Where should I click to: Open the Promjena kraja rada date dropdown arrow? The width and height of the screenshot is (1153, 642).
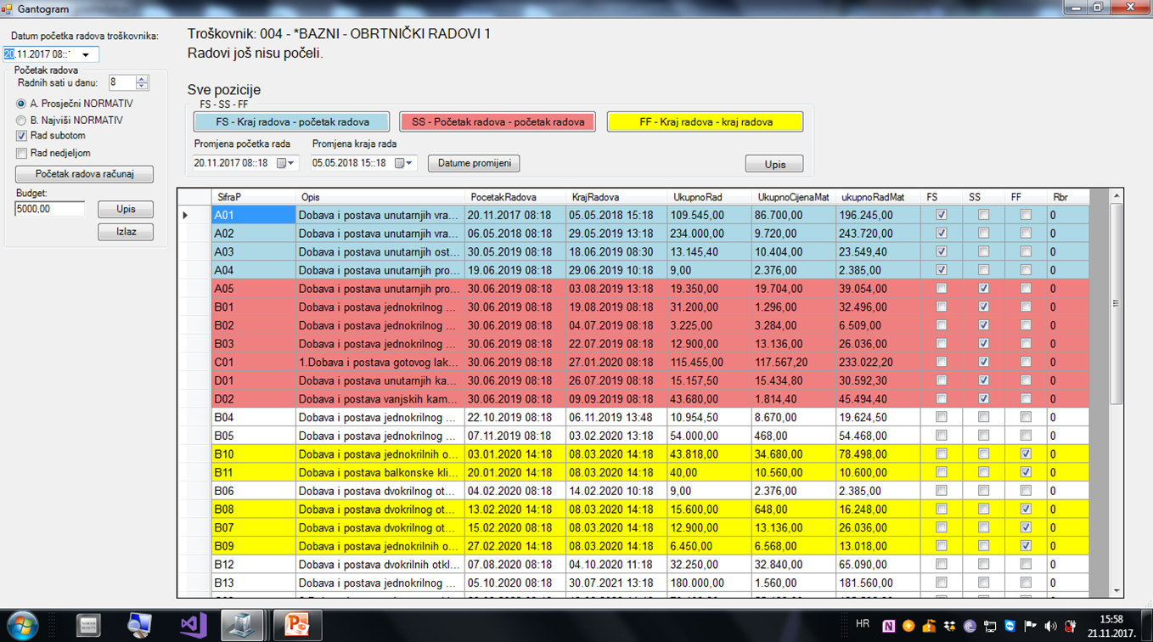410,163
